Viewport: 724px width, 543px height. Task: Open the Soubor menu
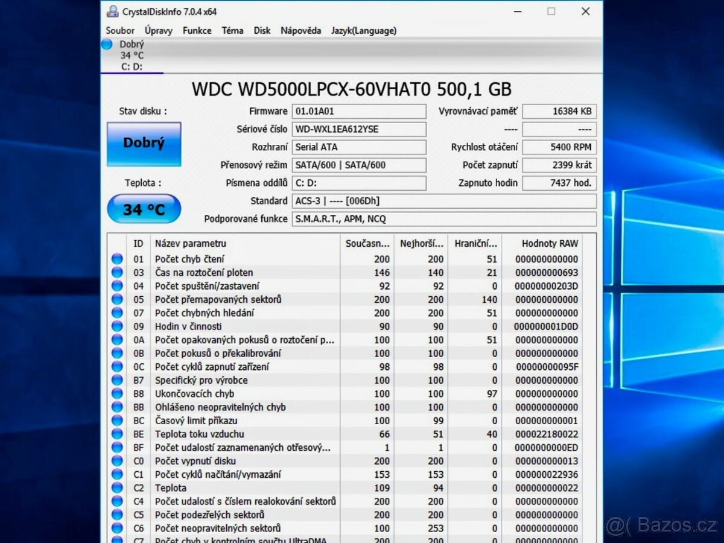tap(119, 30)
